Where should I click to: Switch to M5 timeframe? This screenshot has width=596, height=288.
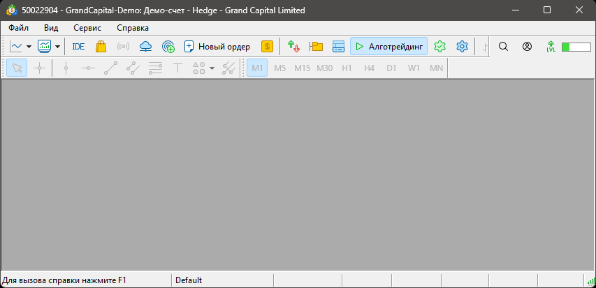click(x=279, y=68)
